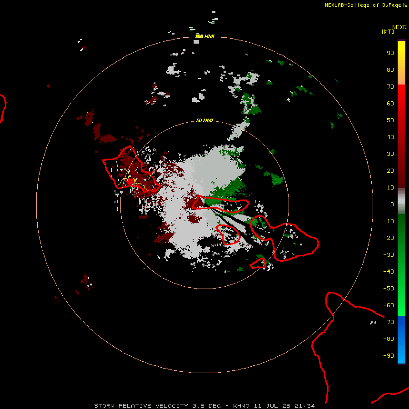Click the NEXLAB-College of DuPage title text
Screen dimensions: 409x409
[x=365, y=5]
